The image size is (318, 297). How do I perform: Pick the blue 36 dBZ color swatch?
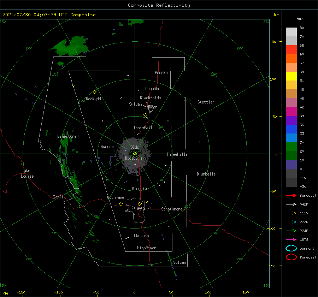[x=291, y=129]
